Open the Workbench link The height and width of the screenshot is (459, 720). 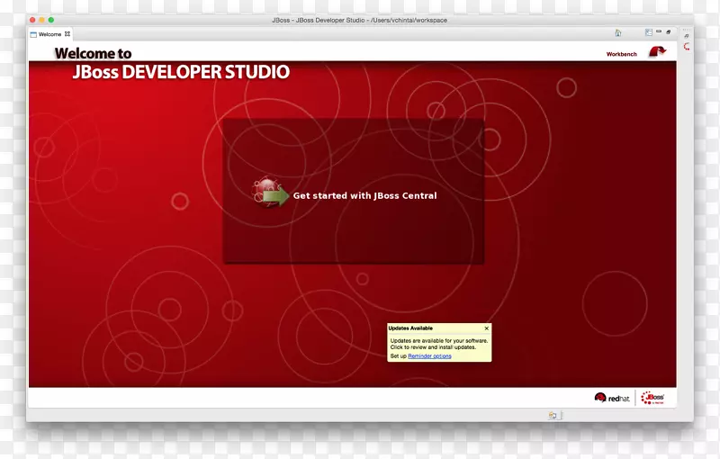point(621,55)
